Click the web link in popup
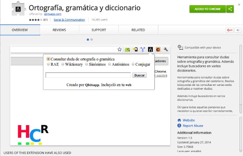This screenshot has height=156, width=243. pyautogui.click(x=128, y=85)
